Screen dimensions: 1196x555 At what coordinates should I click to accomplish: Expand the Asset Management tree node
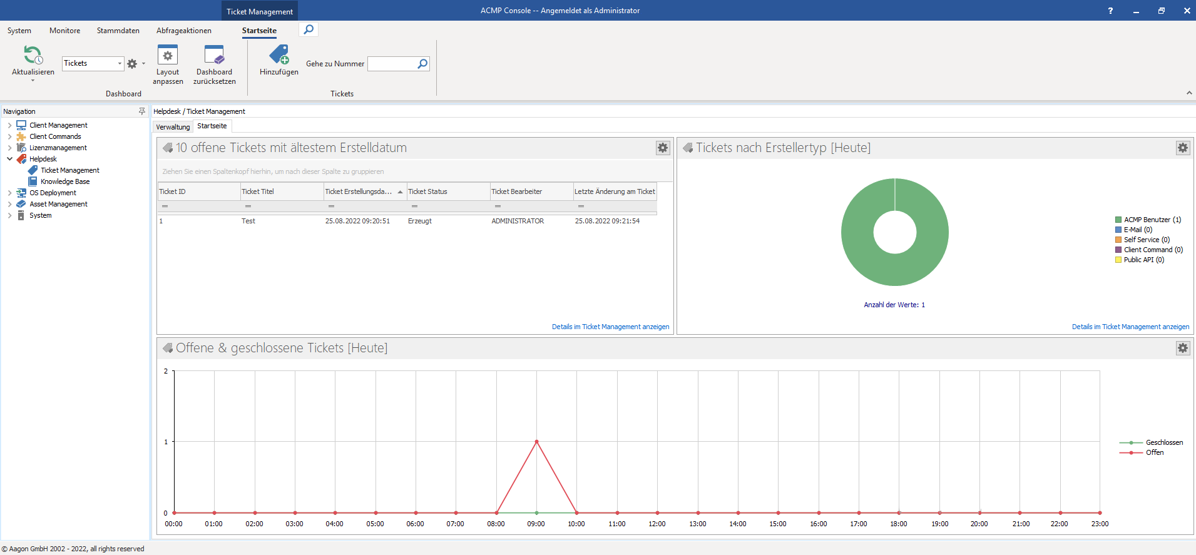(9, 204)
